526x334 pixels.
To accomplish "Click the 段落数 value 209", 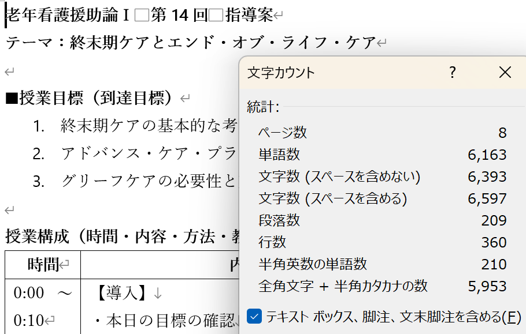I will (494, 221).
